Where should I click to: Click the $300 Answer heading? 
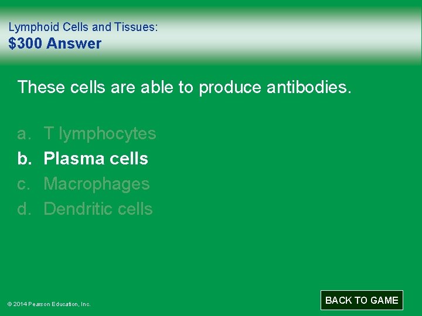(x=55, y=43)
